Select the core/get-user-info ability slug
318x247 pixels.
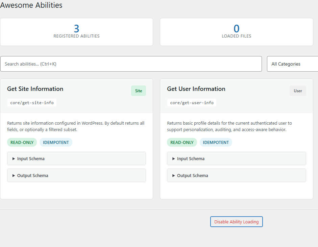(192, 103)
